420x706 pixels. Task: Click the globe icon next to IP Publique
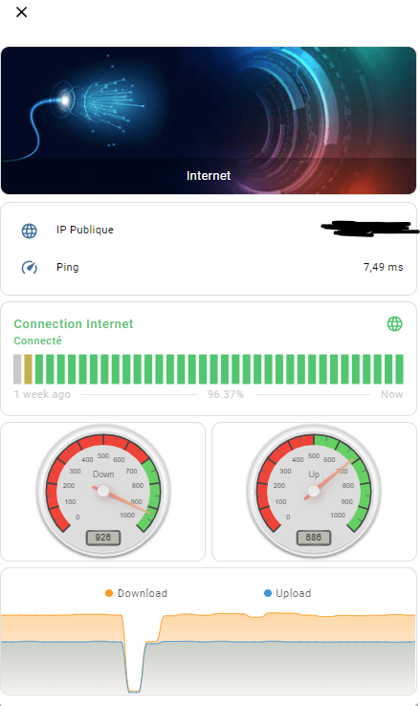[x=30, y=231]
